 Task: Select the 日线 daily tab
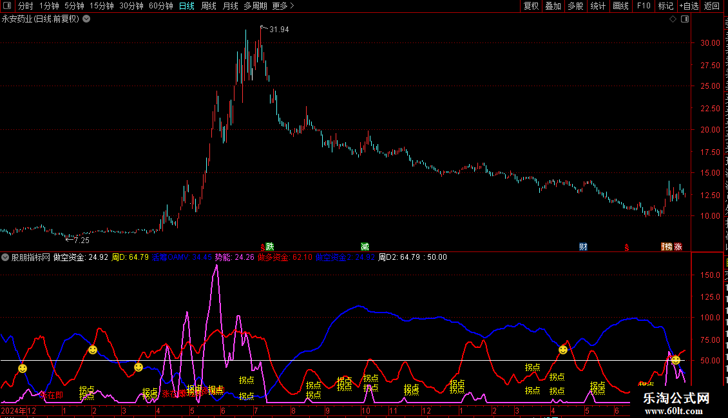tap(187, 6)
